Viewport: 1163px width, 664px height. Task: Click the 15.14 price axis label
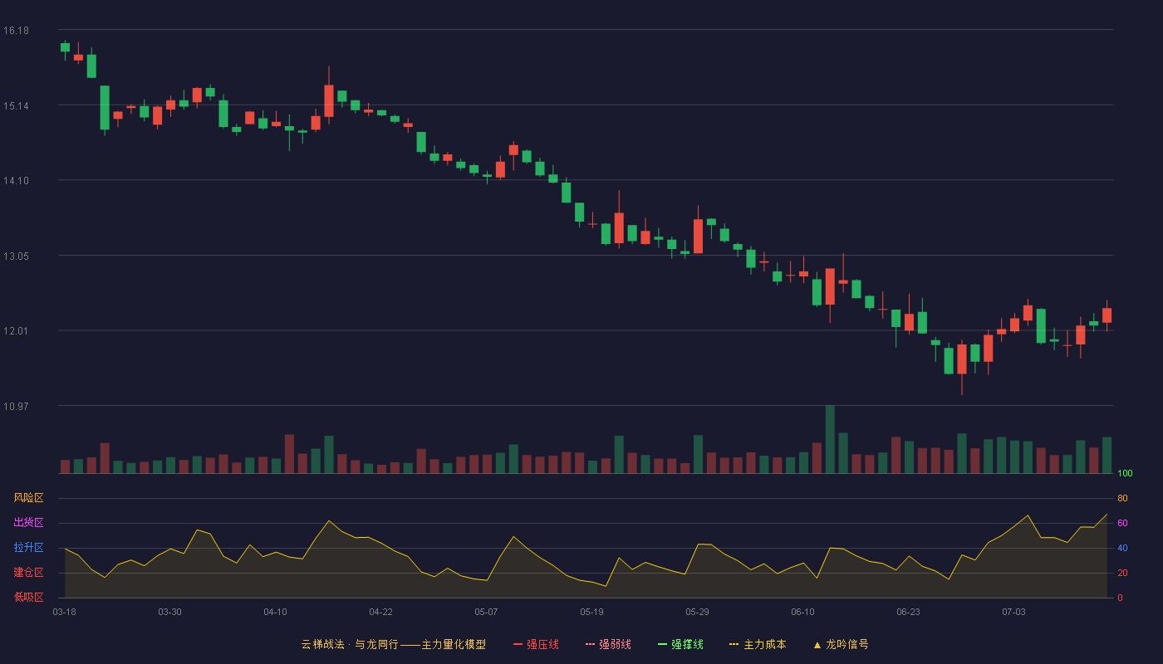(16, 106)
